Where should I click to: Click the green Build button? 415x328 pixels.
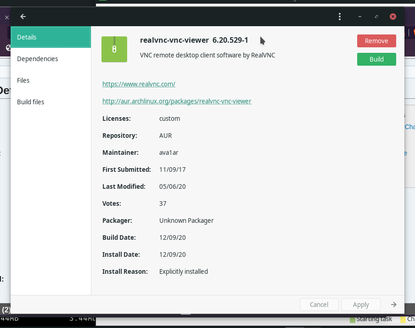click(x=376, y=59)
